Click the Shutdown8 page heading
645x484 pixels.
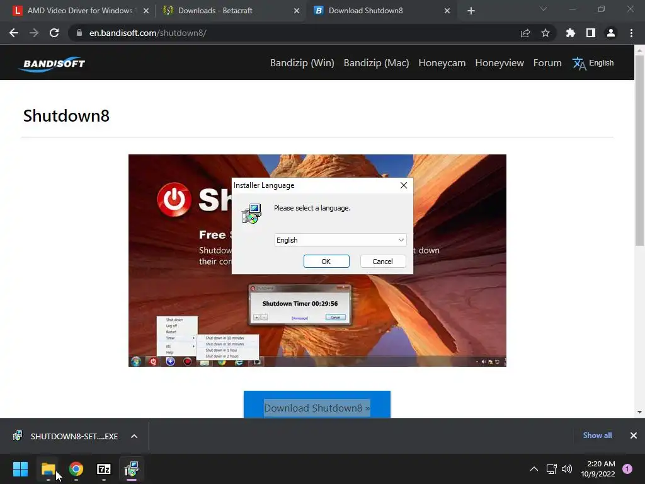(66, 116)
